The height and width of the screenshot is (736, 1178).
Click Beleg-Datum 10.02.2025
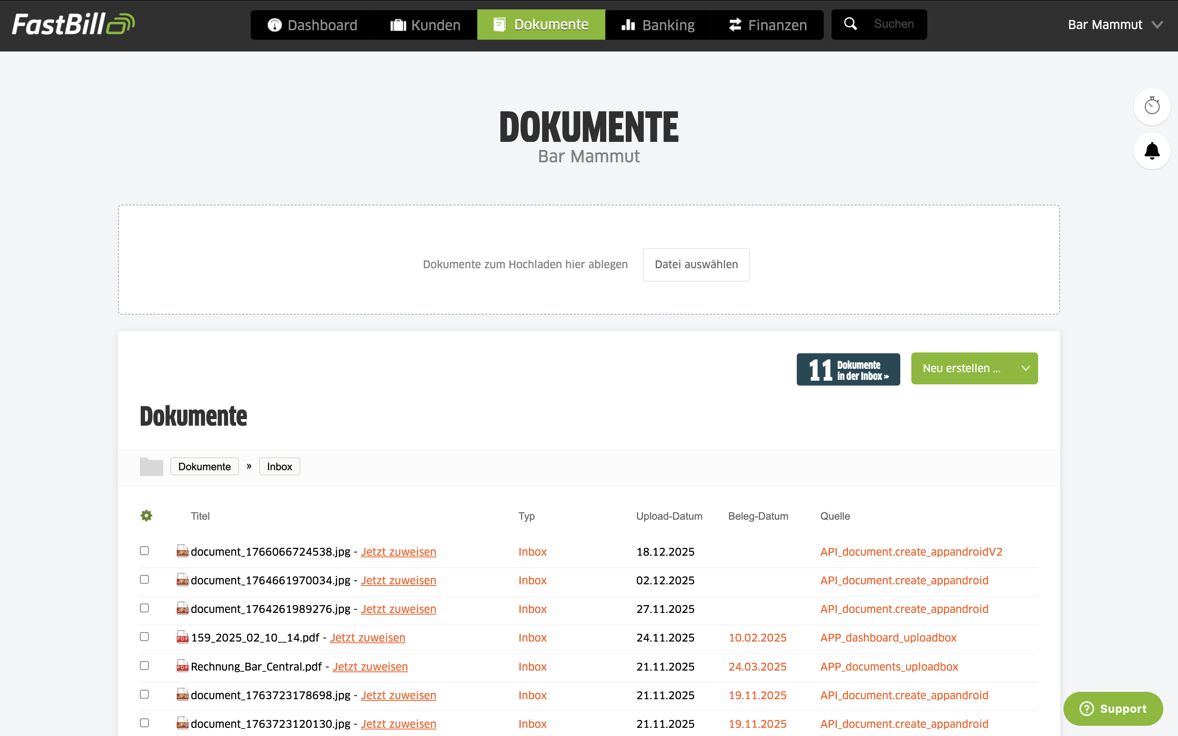(758, 638)
